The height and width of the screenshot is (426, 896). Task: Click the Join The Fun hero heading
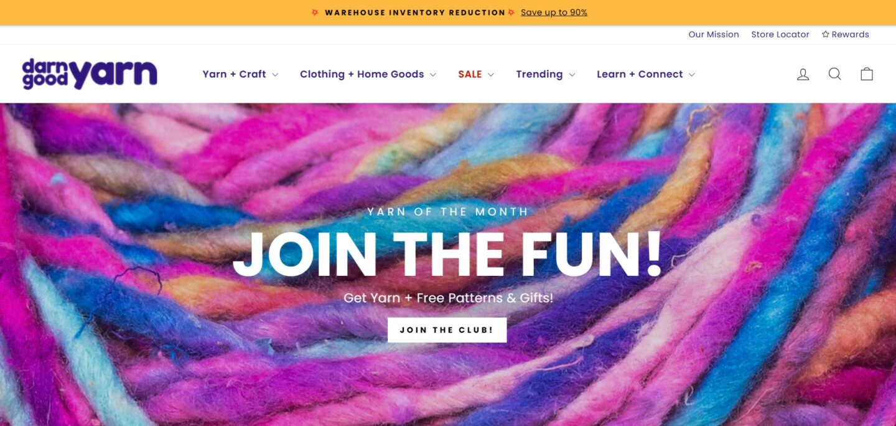click(x=447, y=255)
